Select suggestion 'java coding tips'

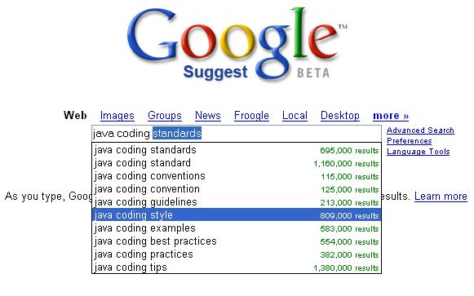pos(237,267)
